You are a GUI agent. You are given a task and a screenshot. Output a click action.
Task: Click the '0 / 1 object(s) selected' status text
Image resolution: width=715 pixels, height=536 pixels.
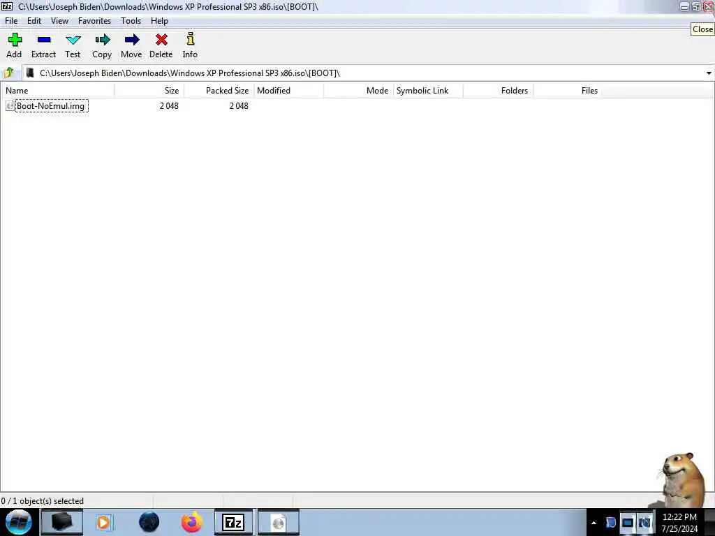point(43,501)
